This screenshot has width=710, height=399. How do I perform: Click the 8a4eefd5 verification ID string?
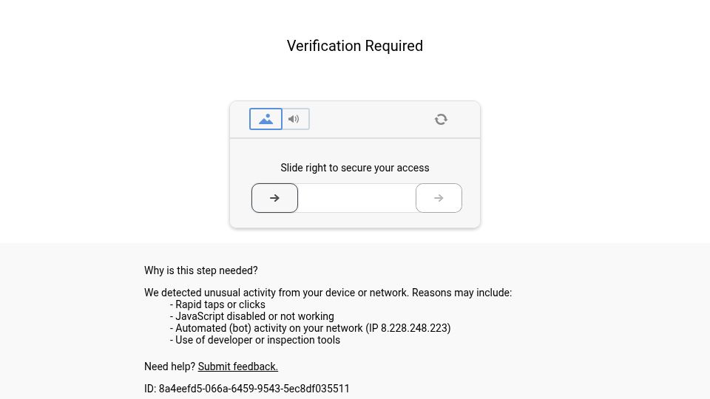[x=254, y=389]
